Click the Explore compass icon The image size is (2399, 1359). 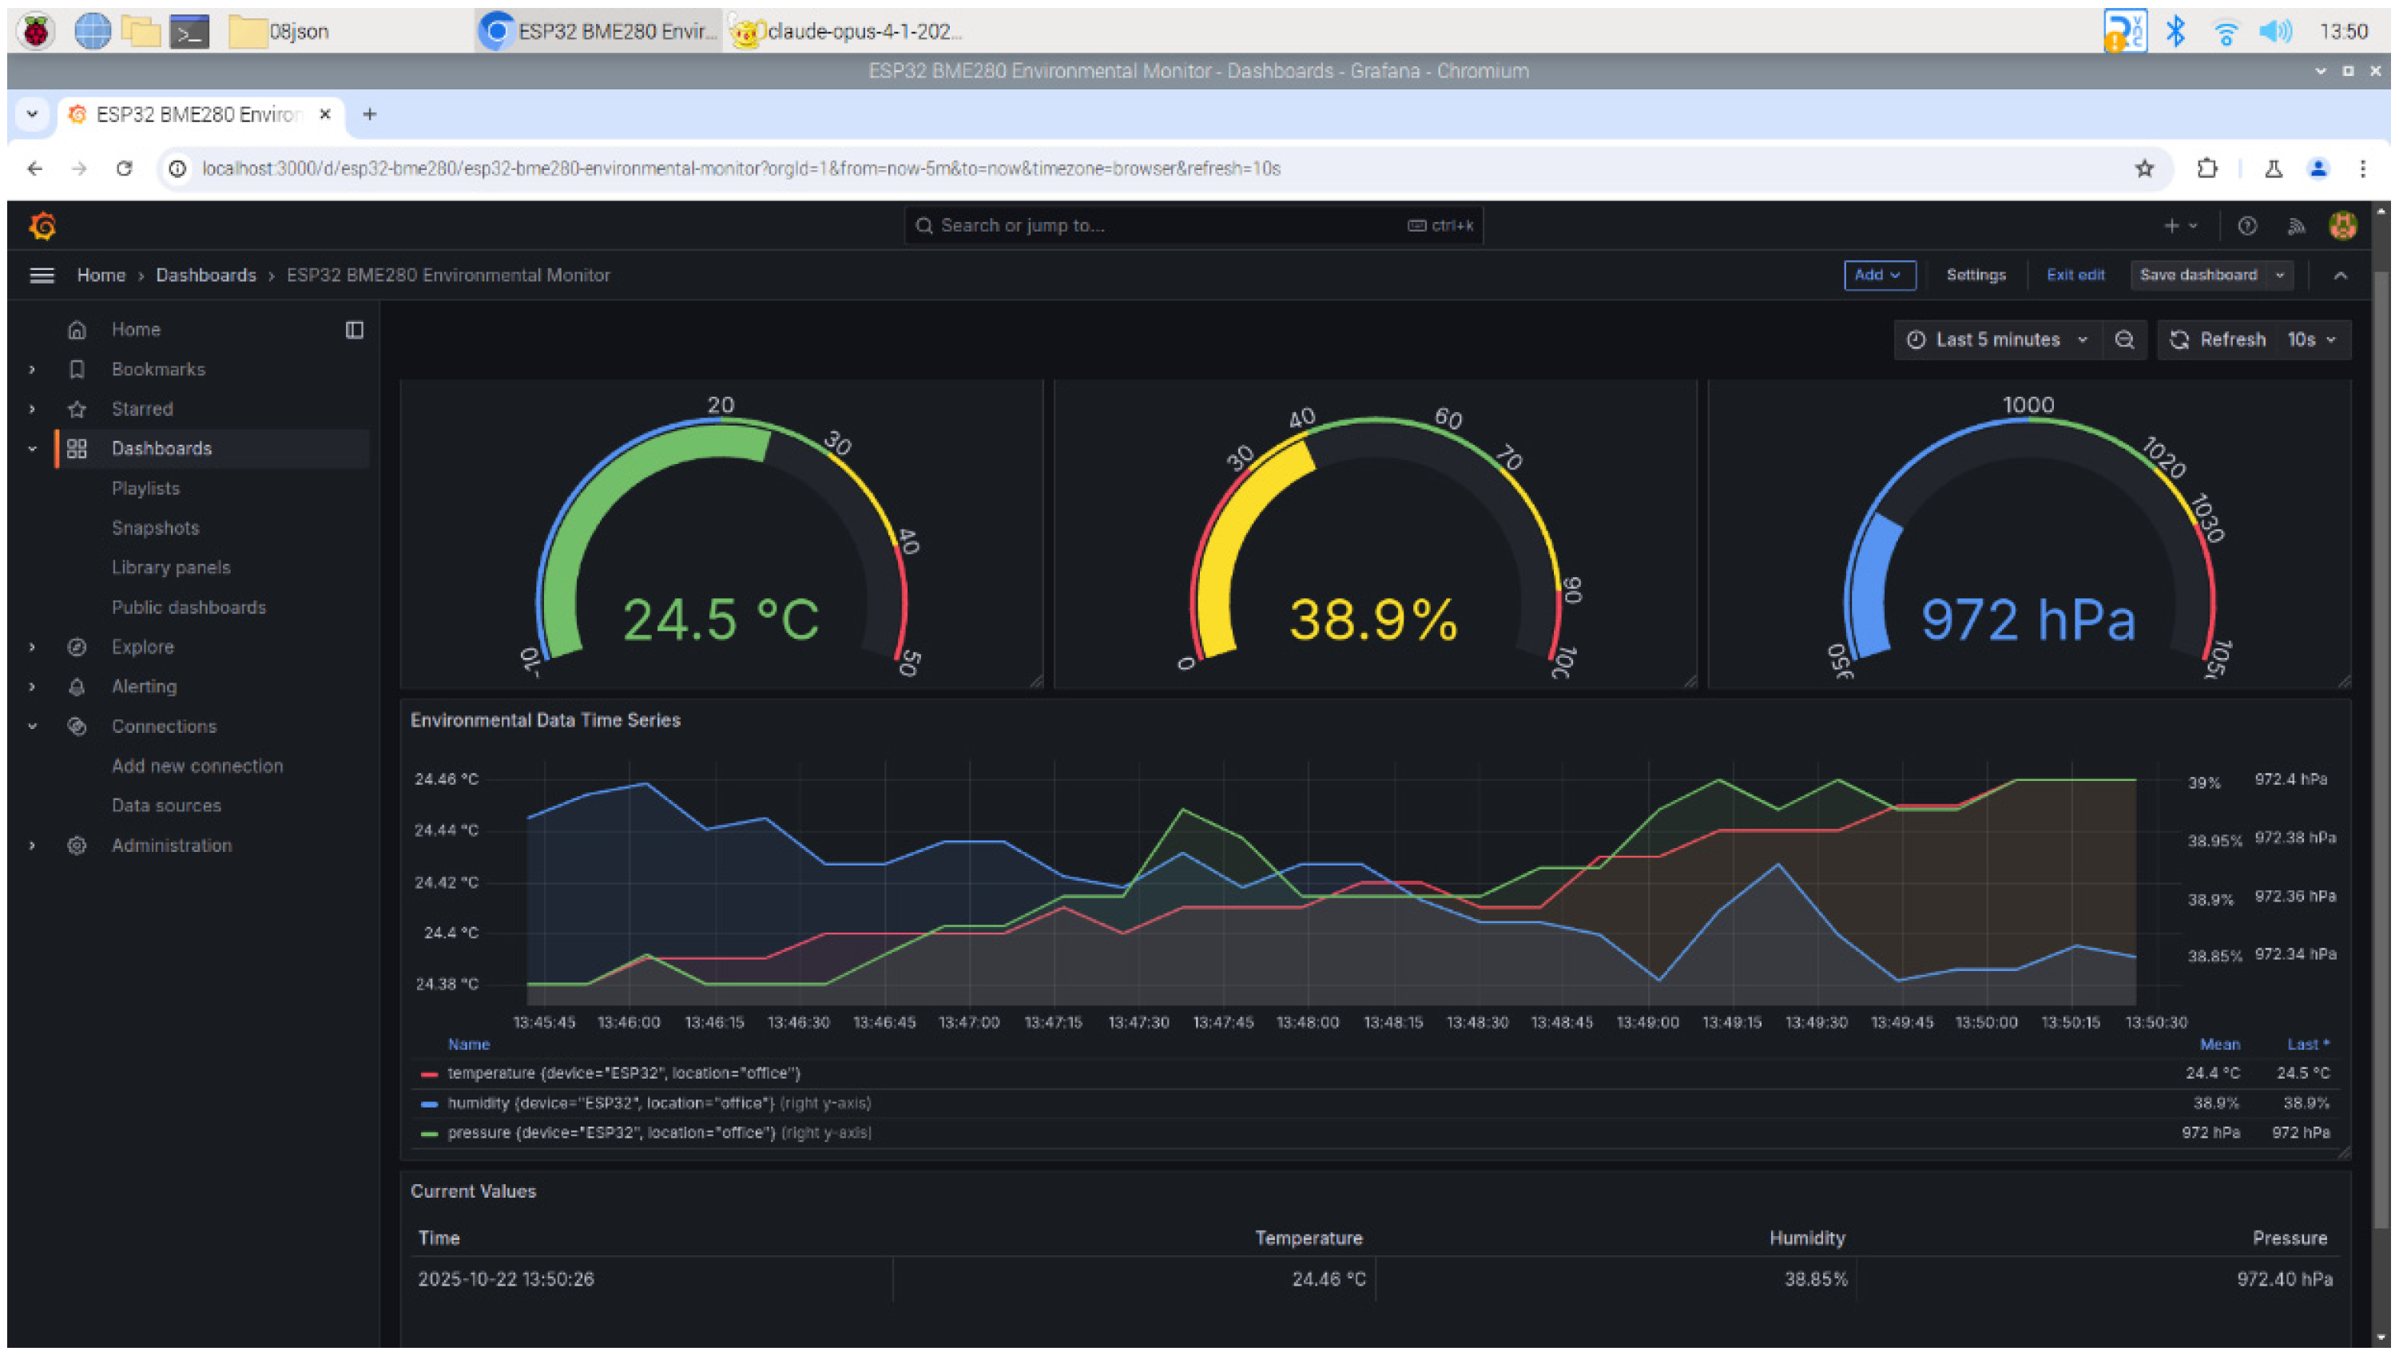pyautogui.click(x=77, y=647)
